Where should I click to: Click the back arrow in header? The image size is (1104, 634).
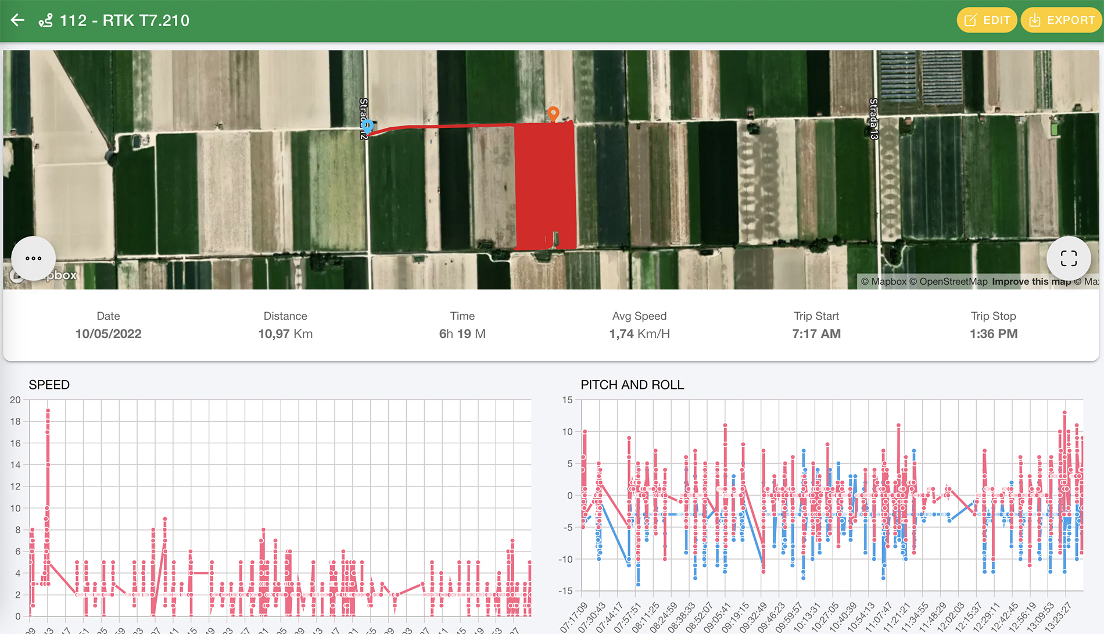click(x=17, y=20)
